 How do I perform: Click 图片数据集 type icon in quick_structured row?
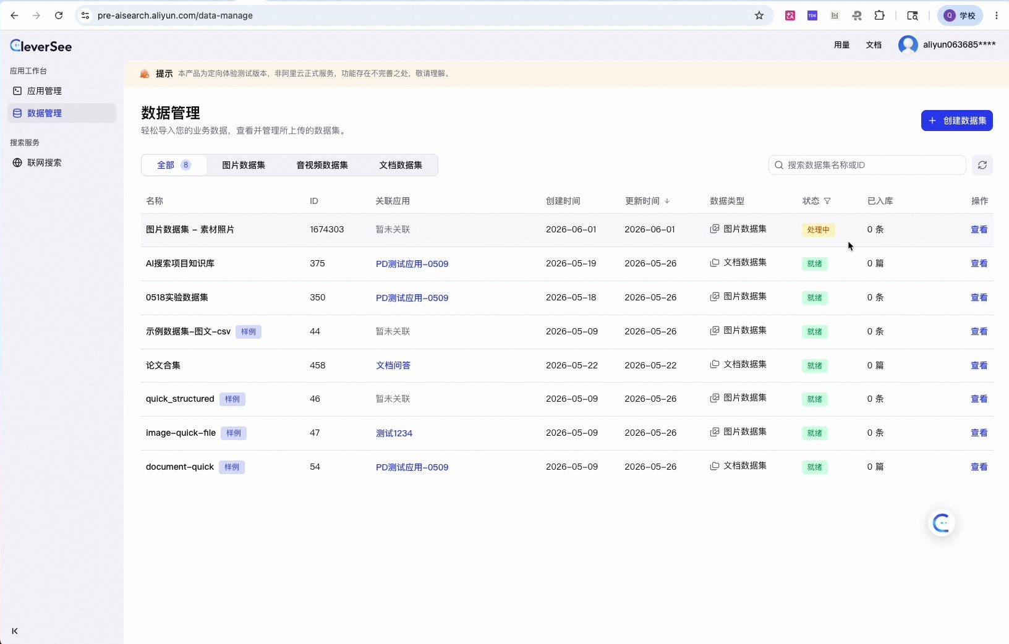click(x=714, y=398)
